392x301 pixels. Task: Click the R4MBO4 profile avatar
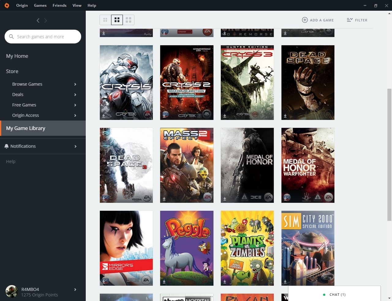click(x=12, y=291)
